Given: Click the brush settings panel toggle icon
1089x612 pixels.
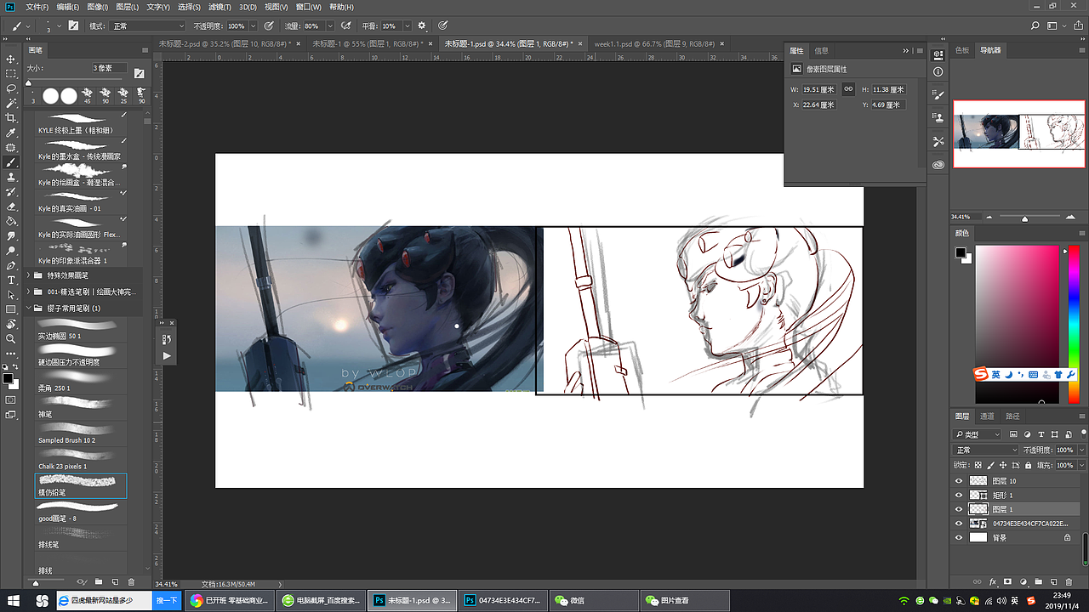Looking at the screenshot, I should click(x=73, y=25).
